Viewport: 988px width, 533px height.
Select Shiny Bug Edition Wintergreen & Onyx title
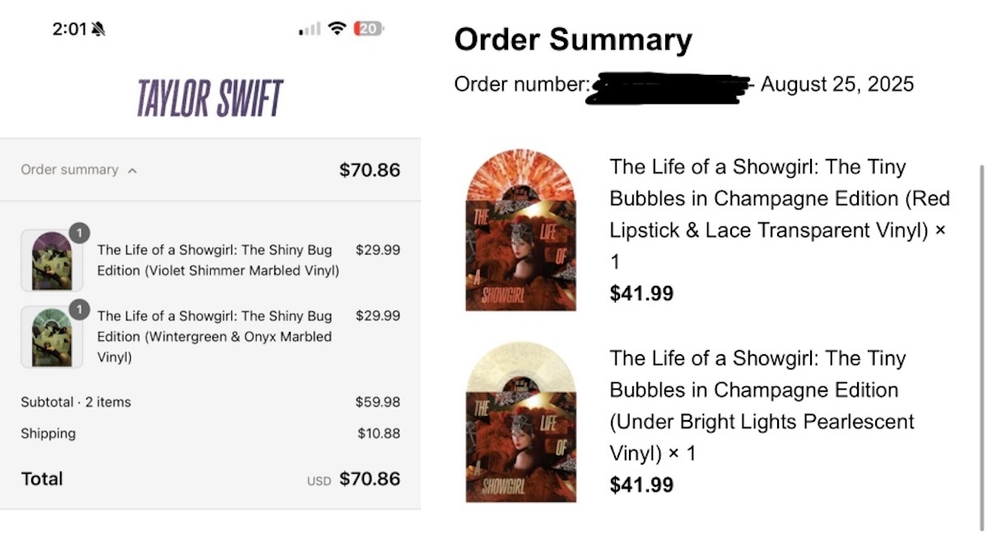tap(214, 336)
